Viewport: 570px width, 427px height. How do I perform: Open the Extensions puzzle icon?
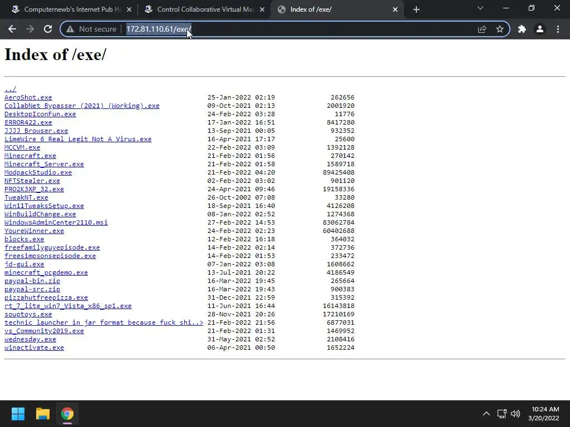(522, 29)
